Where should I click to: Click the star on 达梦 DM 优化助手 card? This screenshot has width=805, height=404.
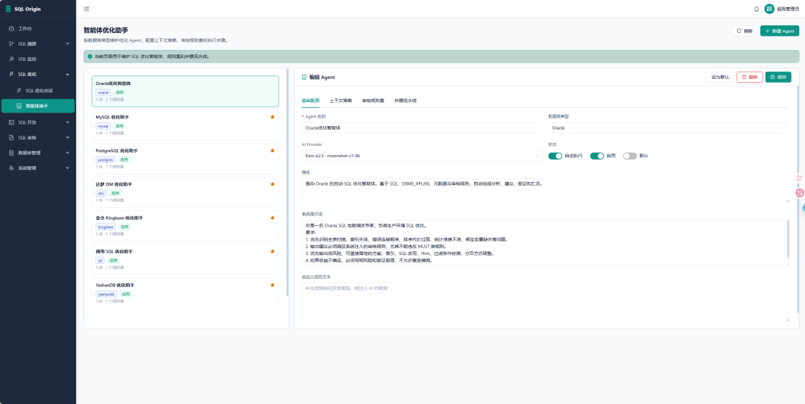point(273,184)
